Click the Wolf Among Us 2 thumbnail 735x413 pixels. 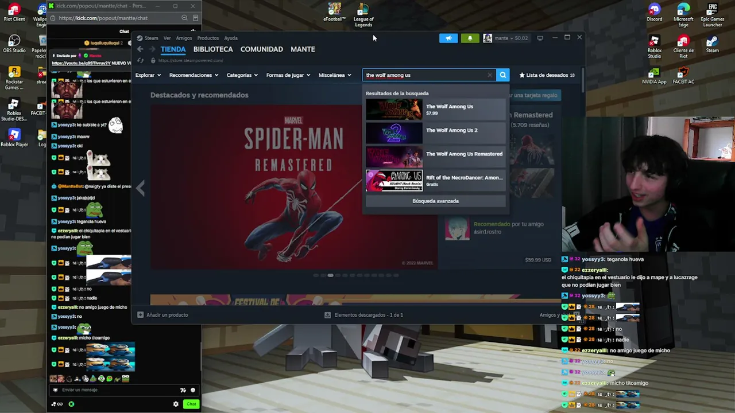394,133
